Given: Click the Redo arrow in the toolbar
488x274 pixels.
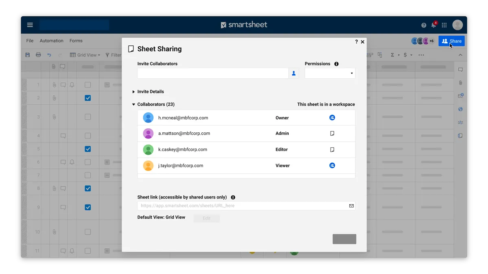Looking at the screenshot, I should [60, 55].
